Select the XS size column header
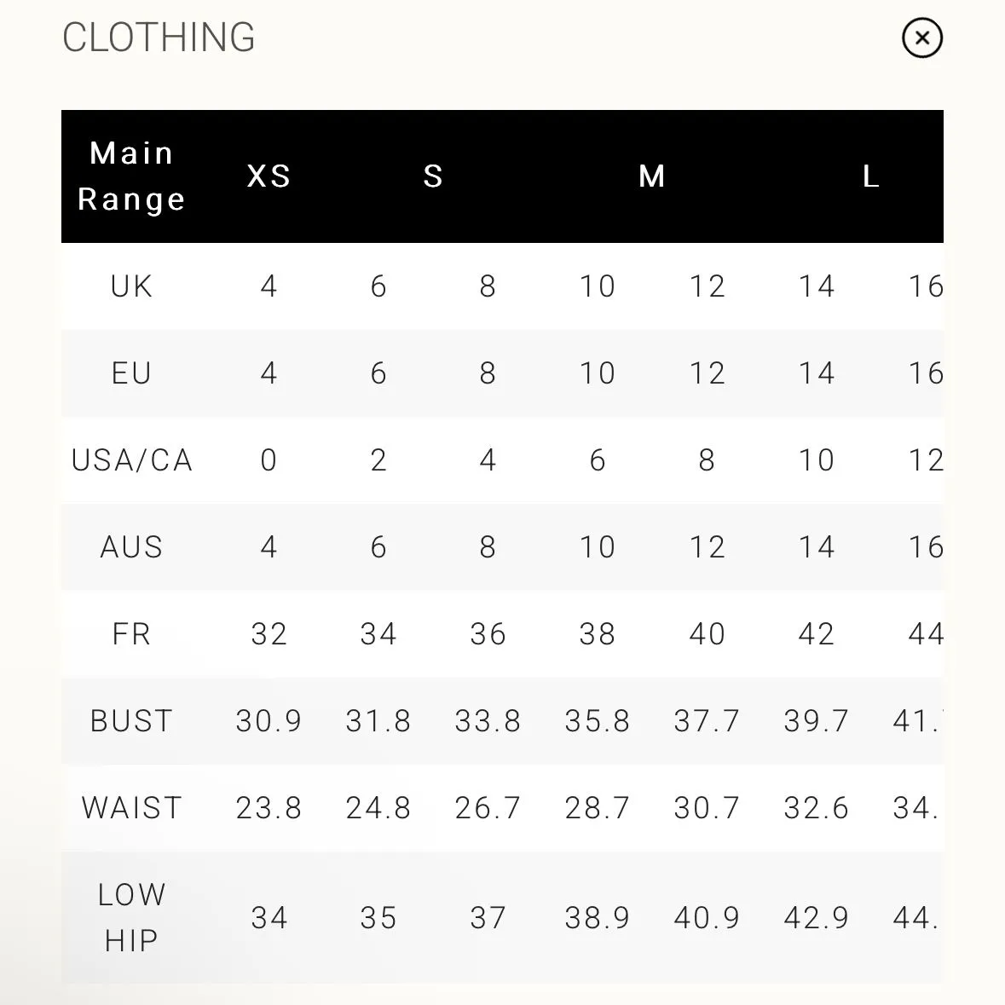The height and width of the screenshot is (1005, 1005). 269,176
